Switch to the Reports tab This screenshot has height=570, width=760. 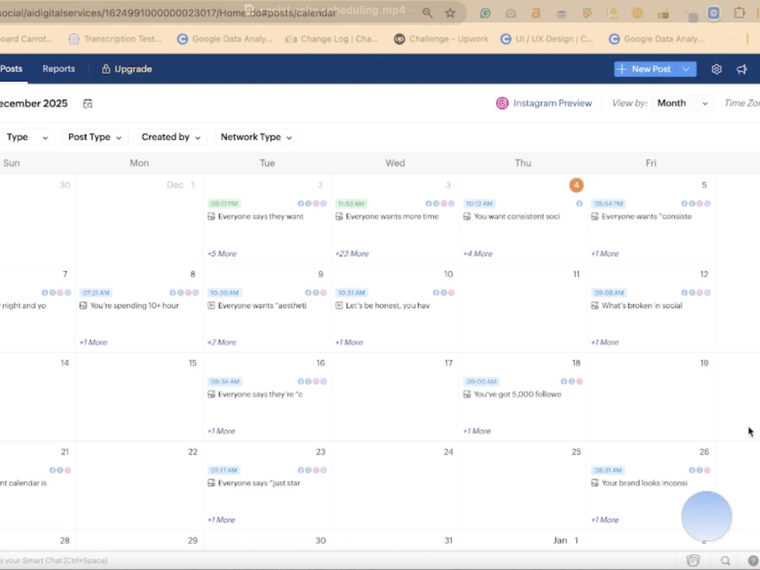click(x=59, y=69)
